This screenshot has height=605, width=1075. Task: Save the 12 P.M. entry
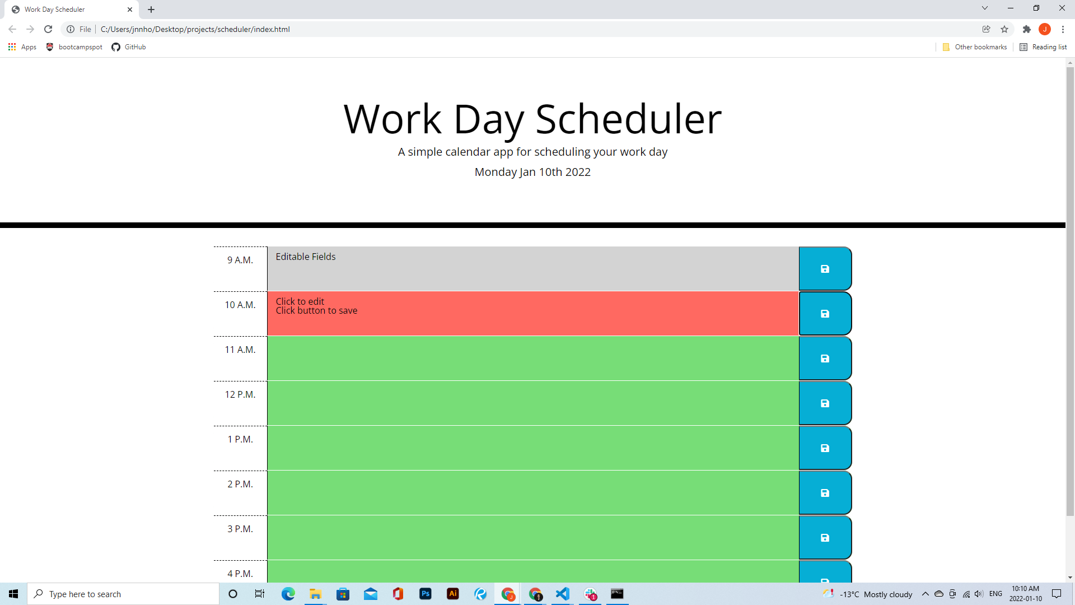[825, 403]
